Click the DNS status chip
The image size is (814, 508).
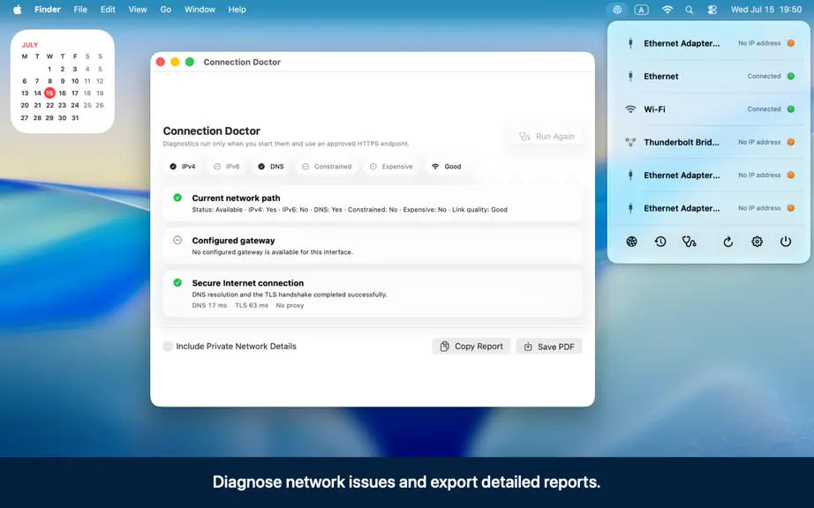[x=271, y=167]
